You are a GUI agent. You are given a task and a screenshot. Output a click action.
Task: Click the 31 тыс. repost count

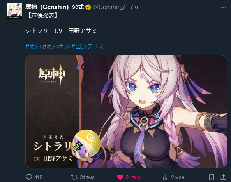coord(88,177)
